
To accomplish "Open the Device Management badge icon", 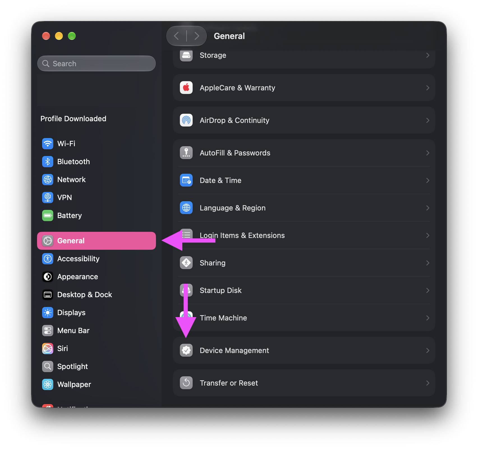I will click(186, 351).
